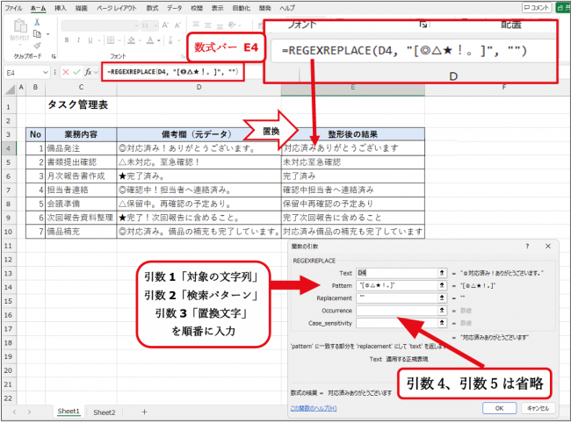Switch to the Sheet2 tab
Image resolution: width=571 pixels, height=423 pixels.
click(x=105, y=412)
